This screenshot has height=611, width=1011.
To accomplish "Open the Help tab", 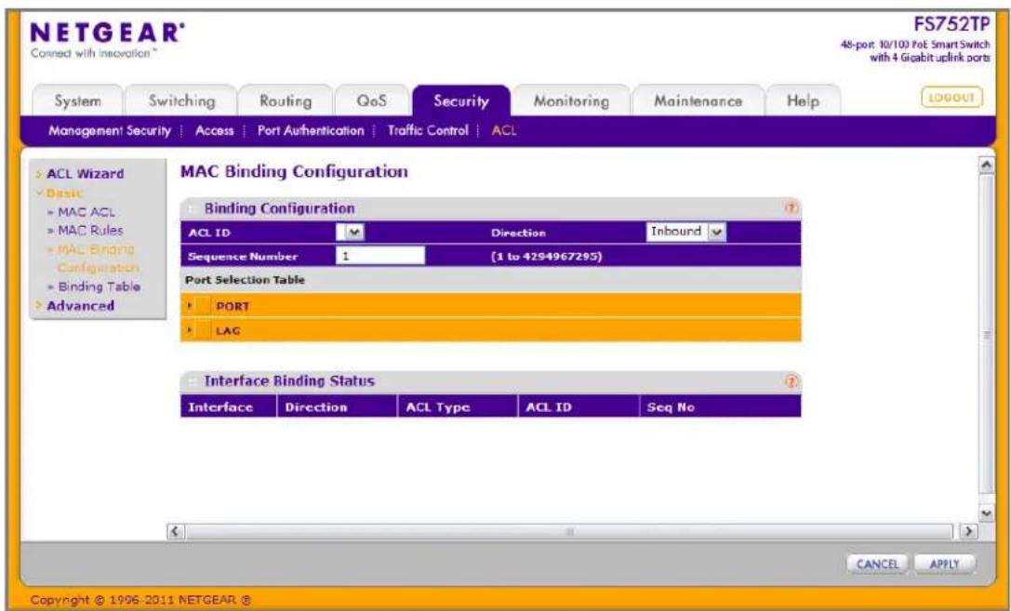I will click(803, 101).
